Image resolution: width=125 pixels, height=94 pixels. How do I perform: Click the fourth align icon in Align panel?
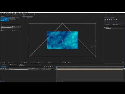(x=112, y=19)
